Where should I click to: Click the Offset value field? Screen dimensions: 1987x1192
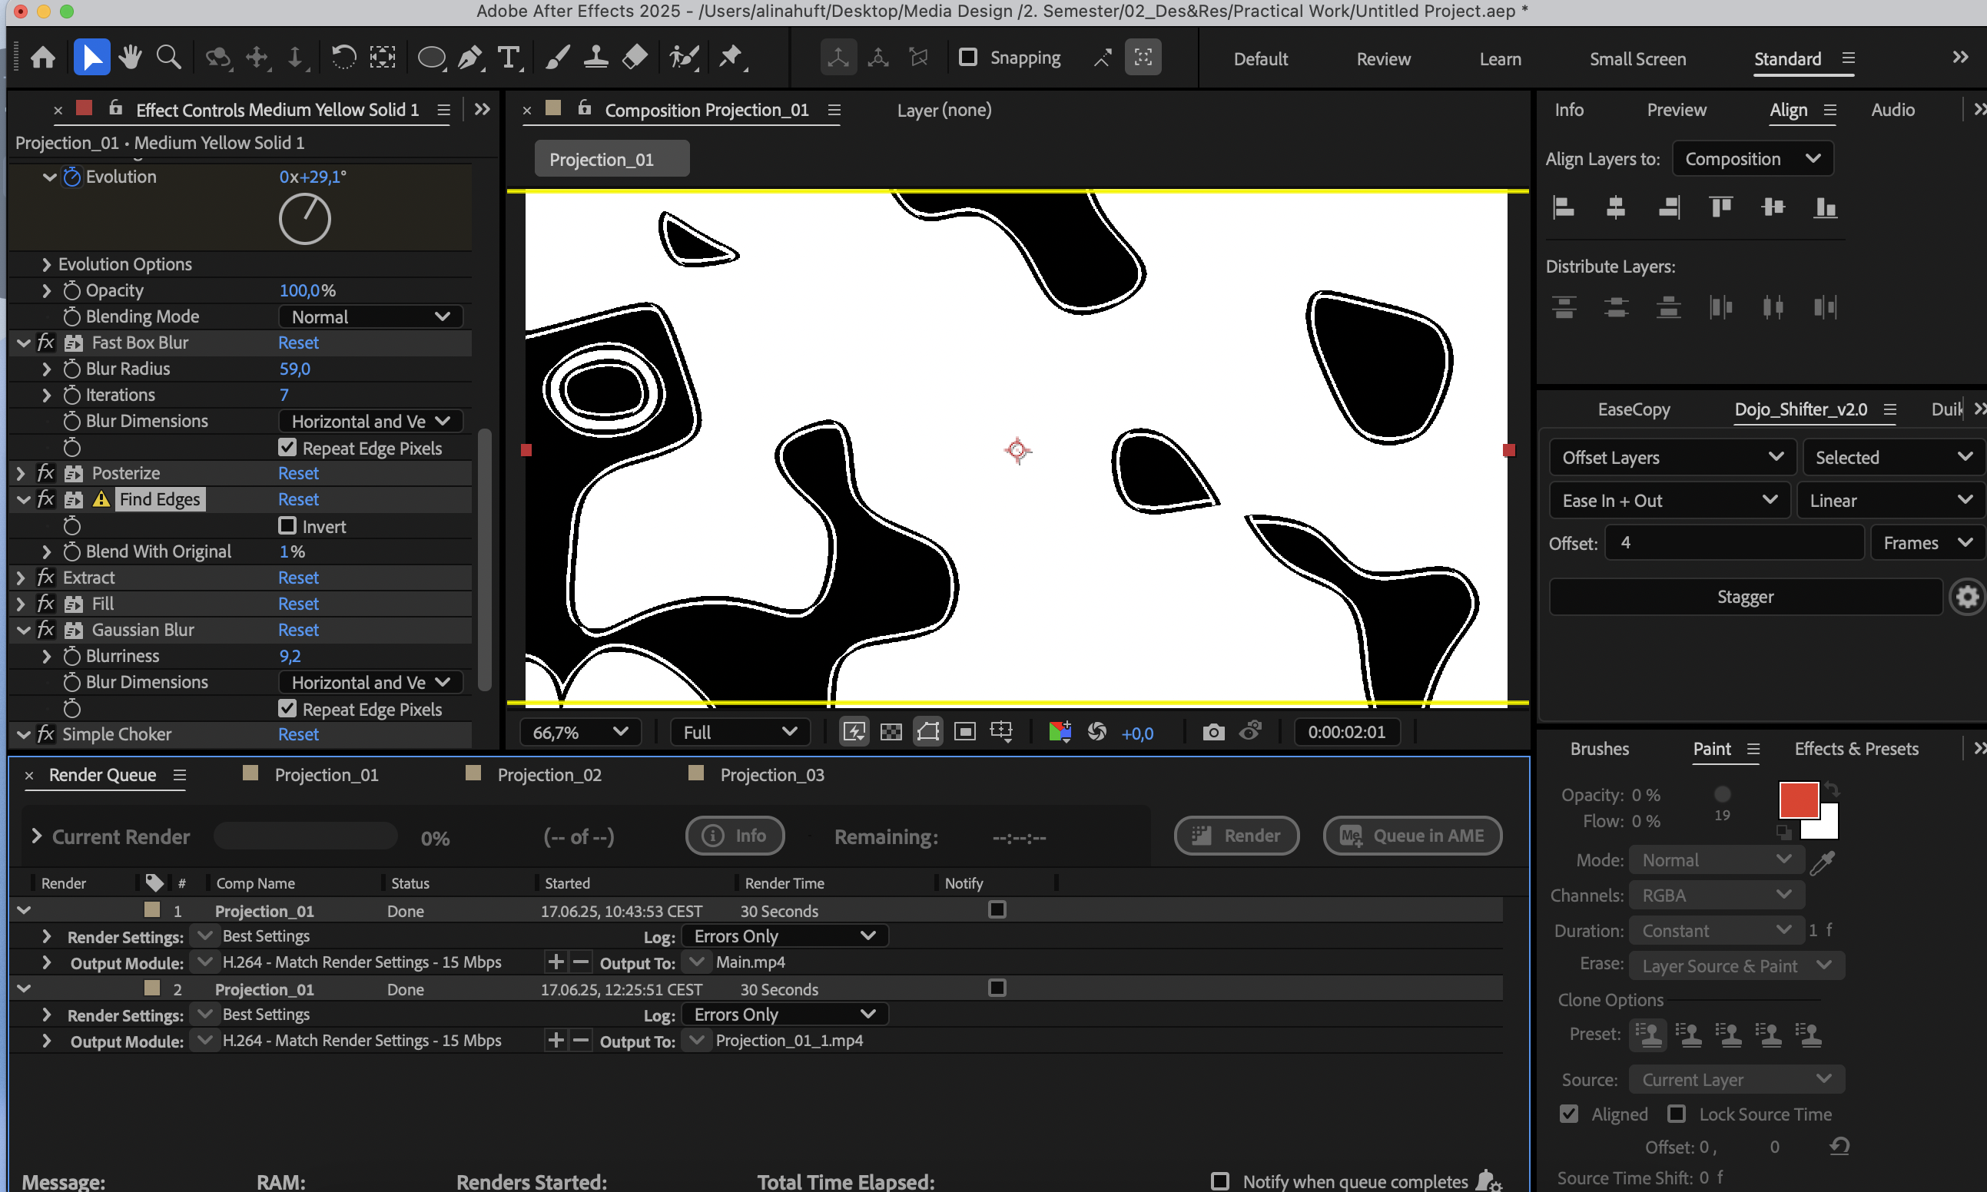click(1734, 543)
